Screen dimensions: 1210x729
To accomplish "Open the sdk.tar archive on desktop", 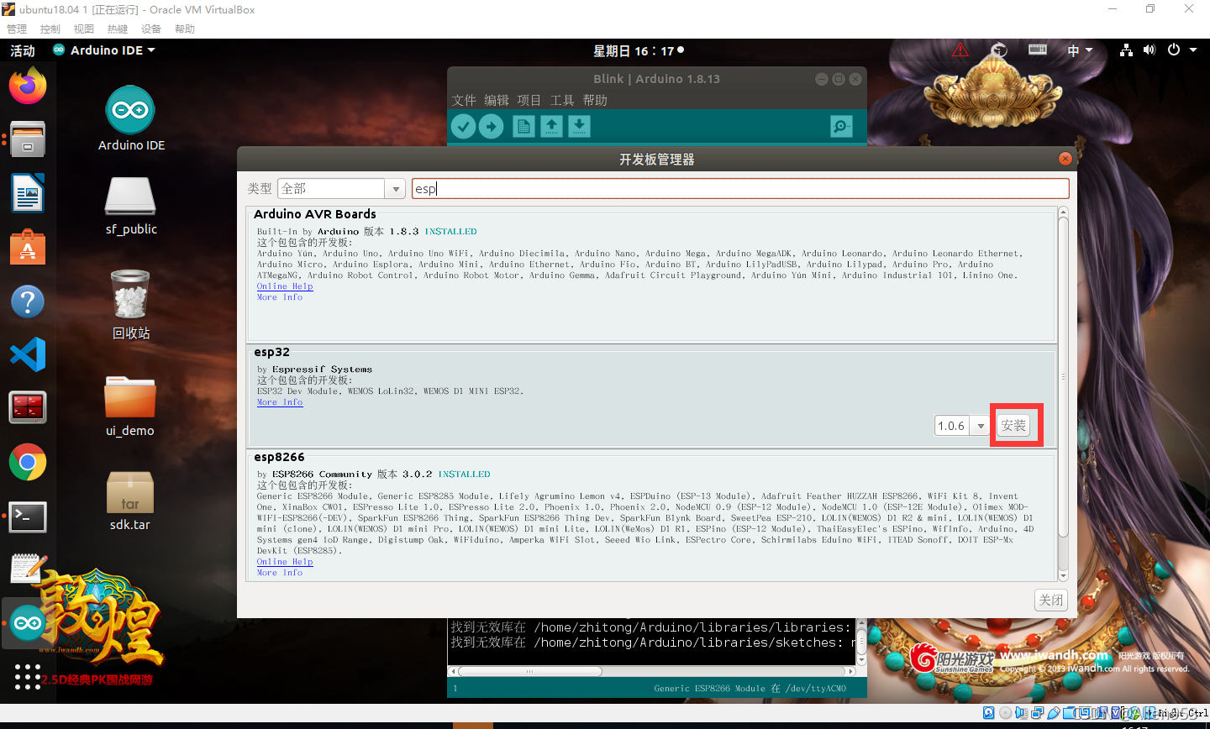I will pyautogui.click(x=130, y=501).
